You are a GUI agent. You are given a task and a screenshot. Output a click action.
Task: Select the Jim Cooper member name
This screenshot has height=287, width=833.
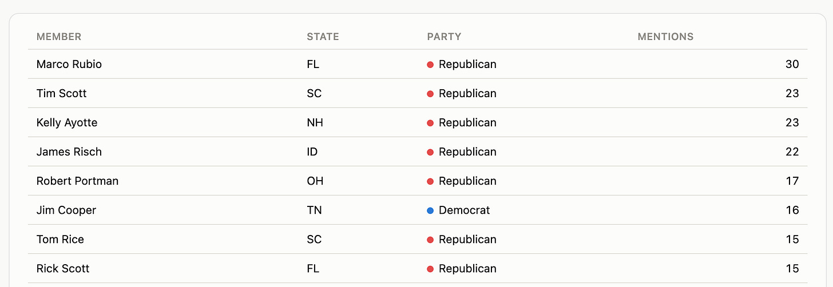(x=66, y=210)
